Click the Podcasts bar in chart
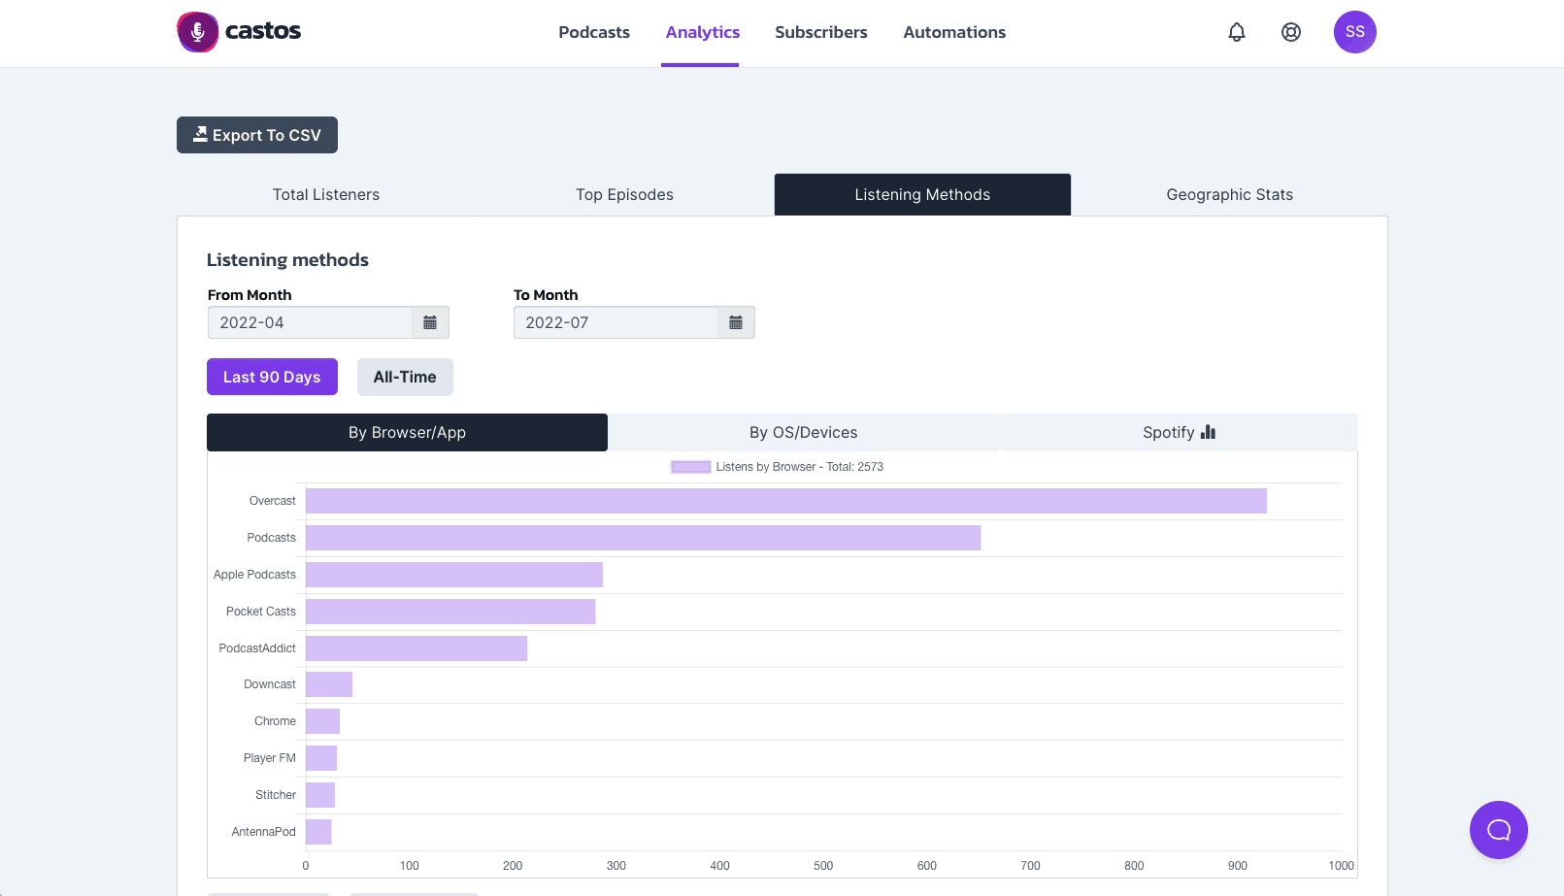This screenshot has height=896, width=1564. 644,538
